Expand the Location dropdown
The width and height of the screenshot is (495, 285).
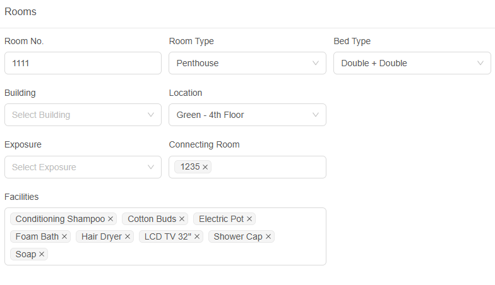point(240,115)
